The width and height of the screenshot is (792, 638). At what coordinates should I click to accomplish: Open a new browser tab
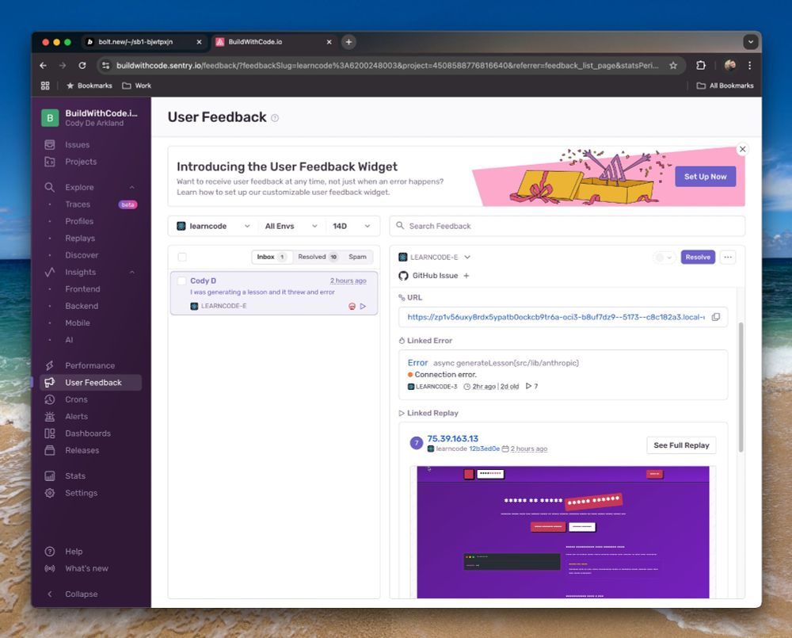tap(348, 42)
